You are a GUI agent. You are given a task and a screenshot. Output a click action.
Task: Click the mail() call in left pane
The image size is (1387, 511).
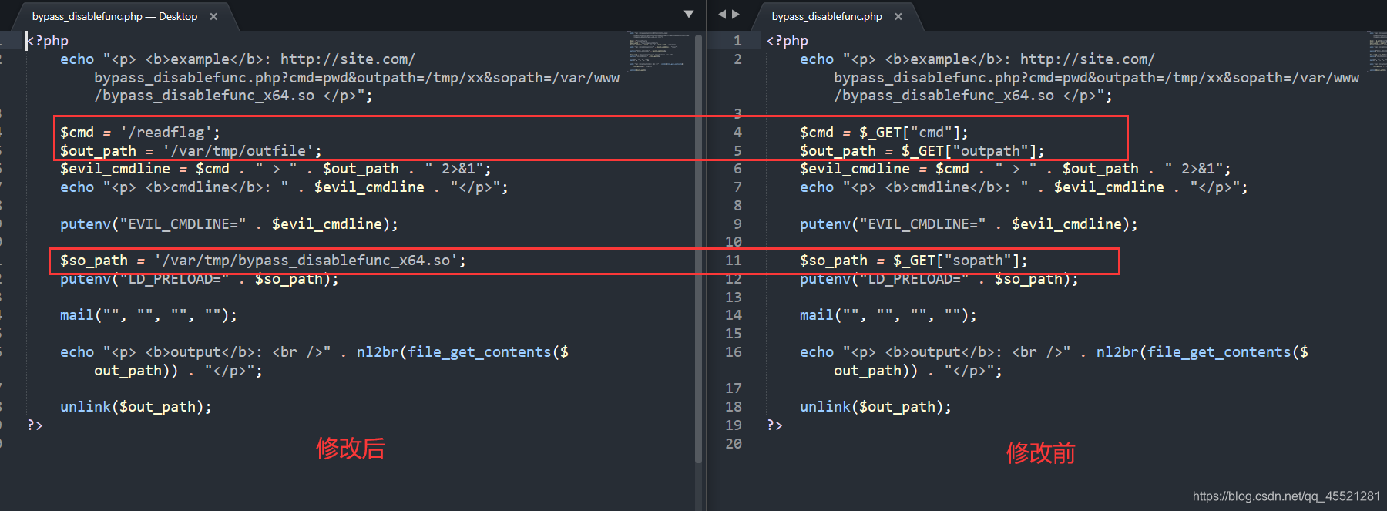click(149, 315)
